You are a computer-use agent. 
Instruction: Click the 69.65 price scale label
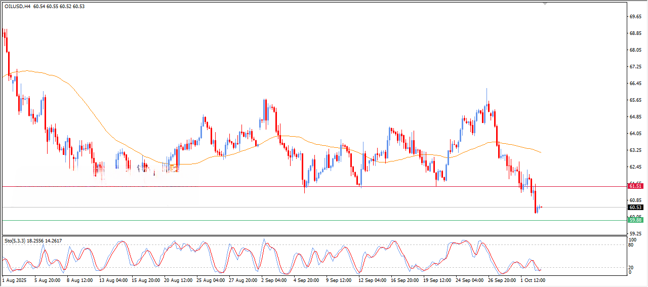click(x=635, y=17)
